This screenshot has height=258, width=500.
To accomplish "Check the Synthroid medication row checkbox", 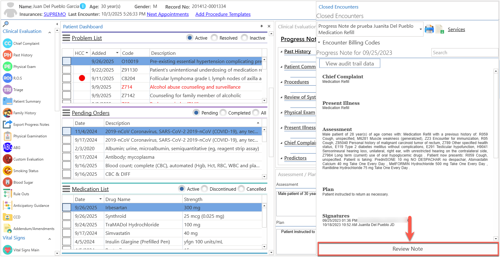I will [67, 216].
